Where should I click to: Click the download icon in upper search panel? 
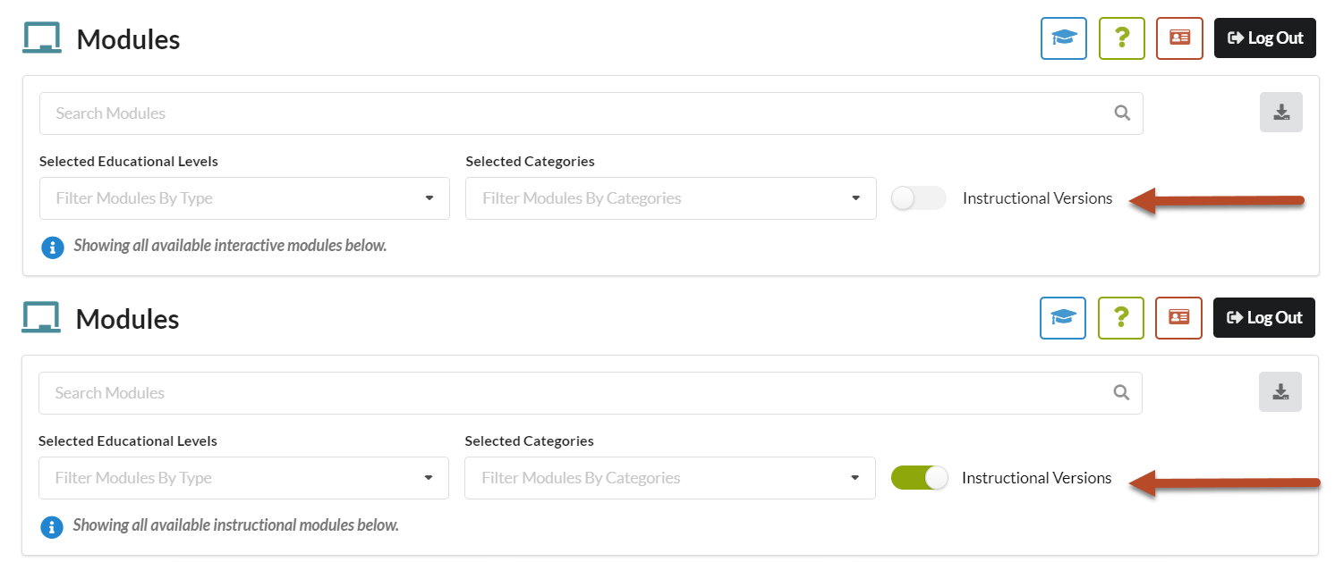point(1281,113)
